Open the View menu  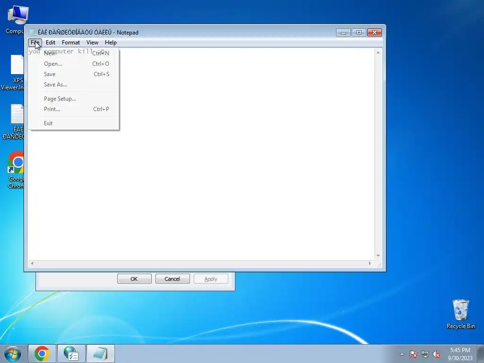[x=92, y=43]
